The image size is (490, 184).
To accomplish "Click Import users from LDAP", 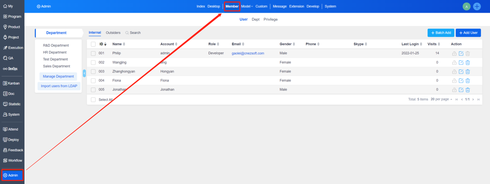I will pyautogui.click(x=60, y=86).
